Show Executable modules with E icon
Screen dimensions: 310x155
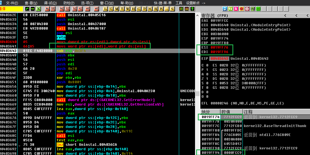(110, 9)
